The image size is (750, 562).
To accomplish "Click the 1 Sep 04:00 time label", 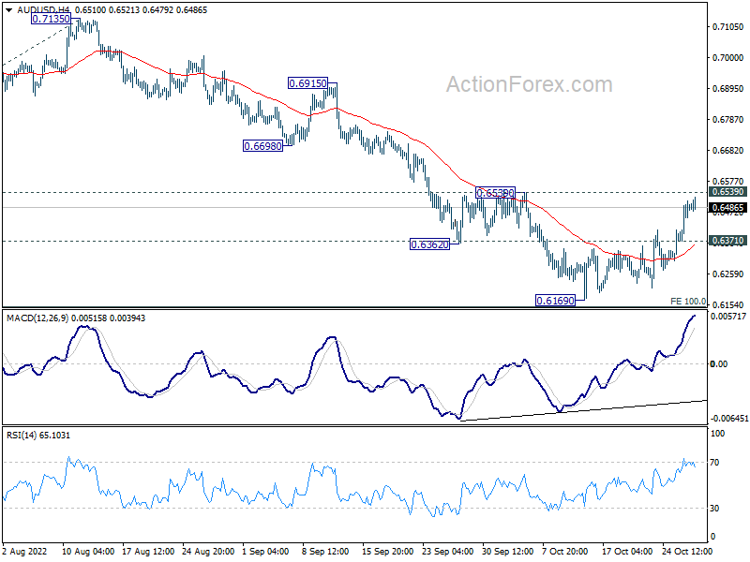I will click(x=266, y=552).
